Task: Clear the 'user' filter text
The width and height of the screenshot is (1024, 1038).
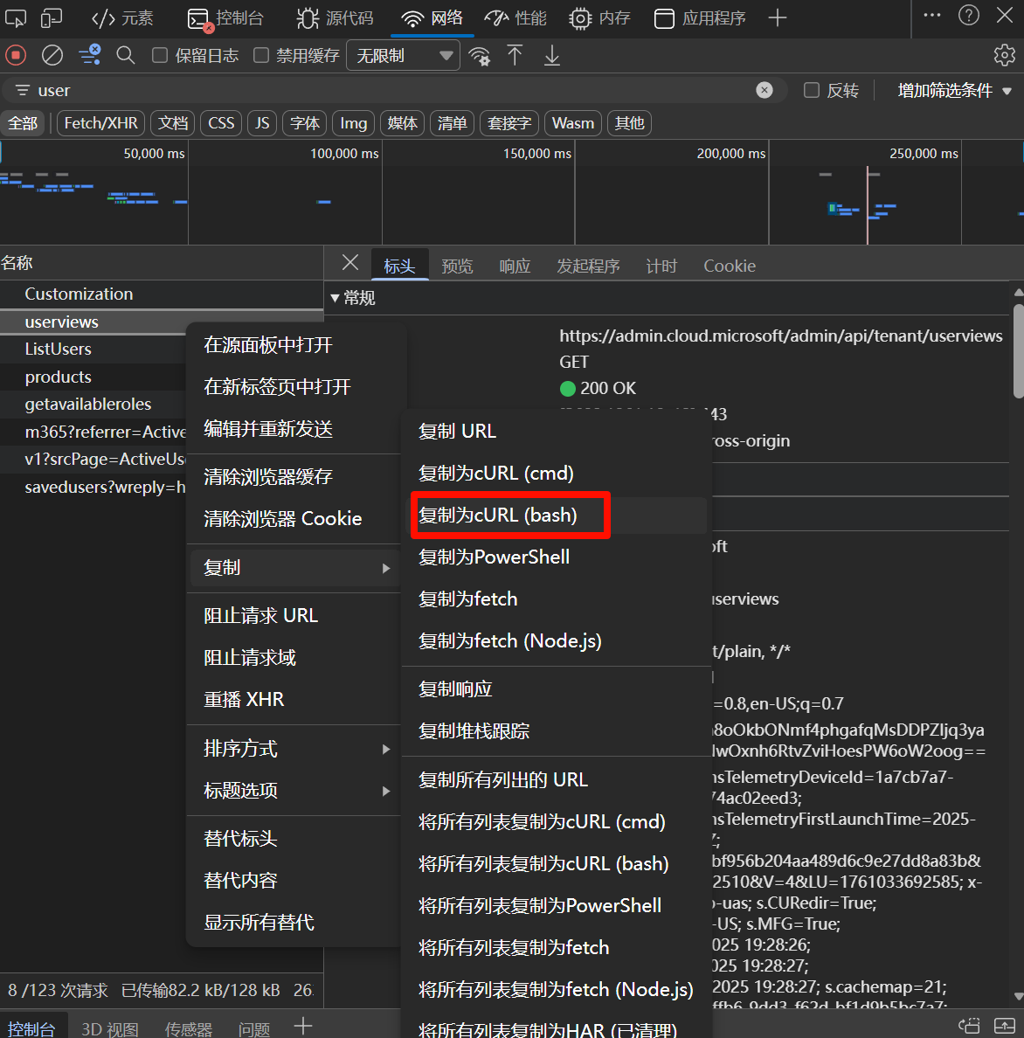Action: pyautogui.click(x=765, y=90)
